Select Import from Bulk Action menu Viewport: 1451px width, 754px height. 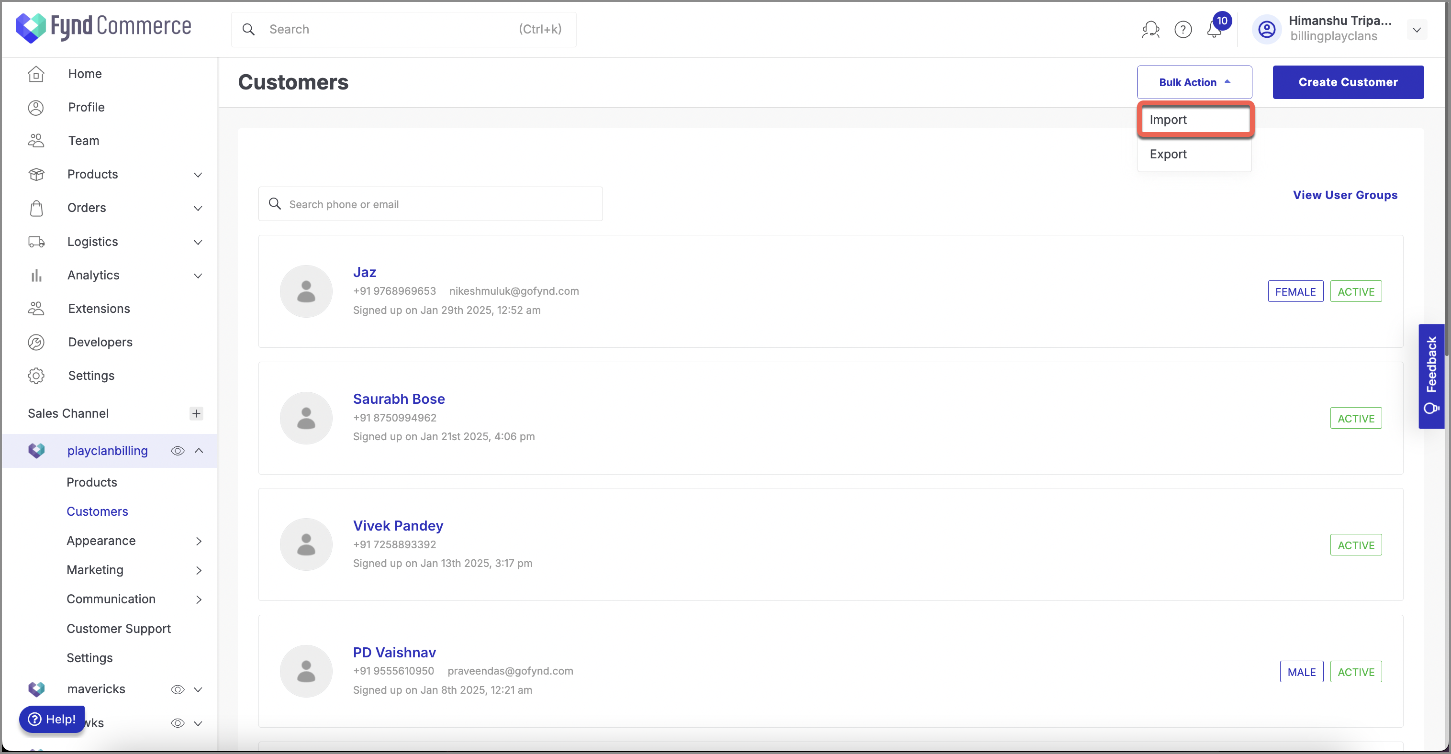1194,120
